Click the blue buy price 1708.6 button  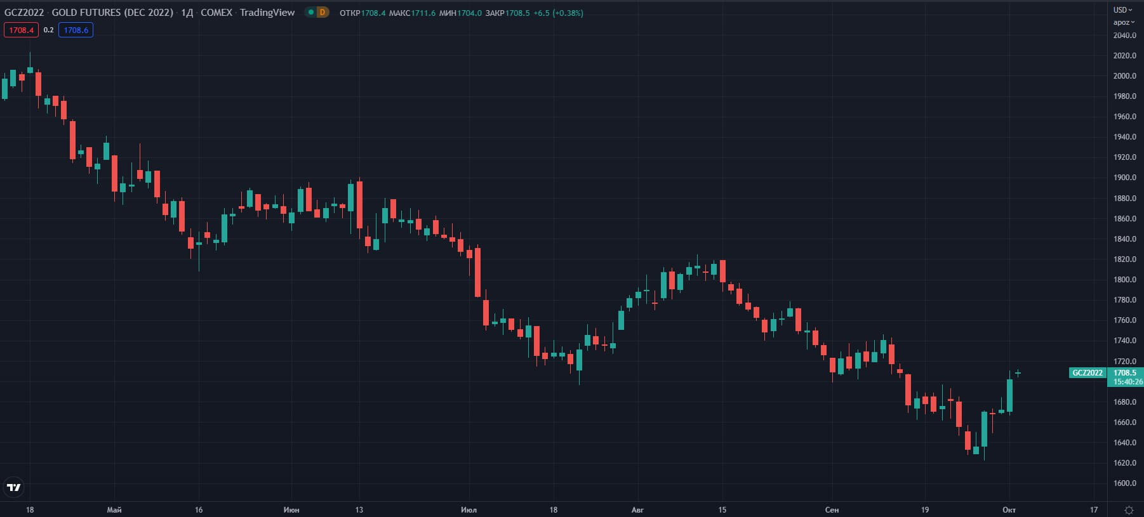[x=76, y=30]
